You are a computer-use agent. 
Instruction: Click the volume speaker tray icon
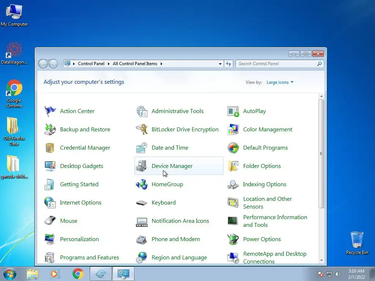point(338,274)
